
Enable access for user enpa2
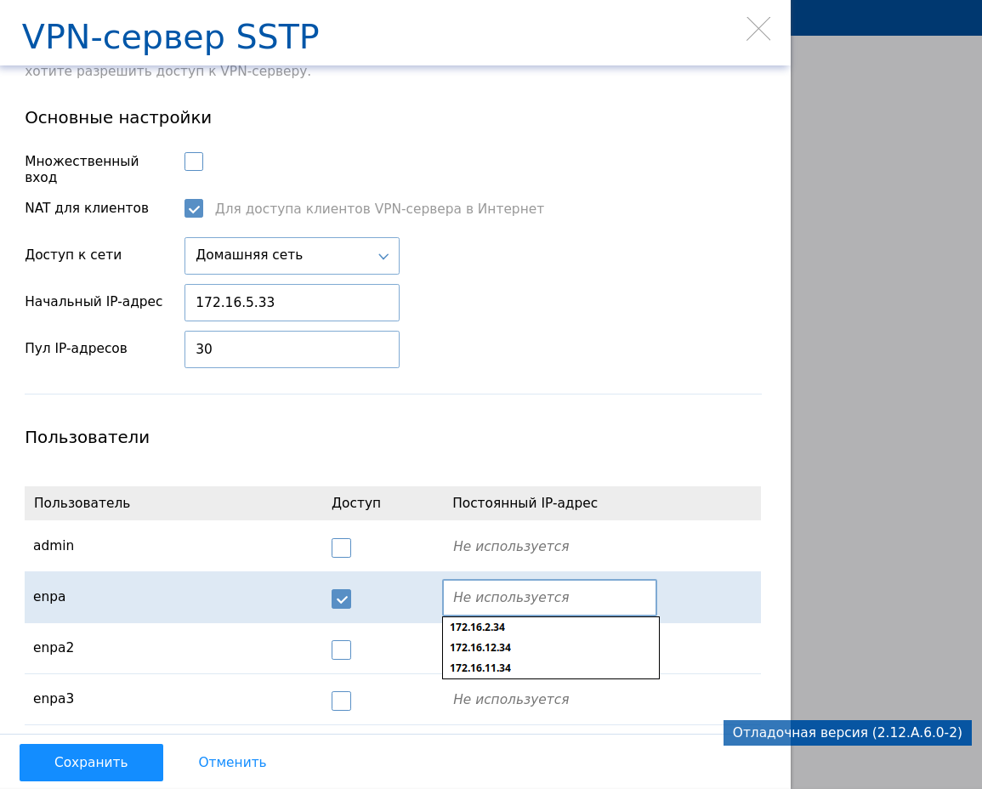click(x=341, y=650)
